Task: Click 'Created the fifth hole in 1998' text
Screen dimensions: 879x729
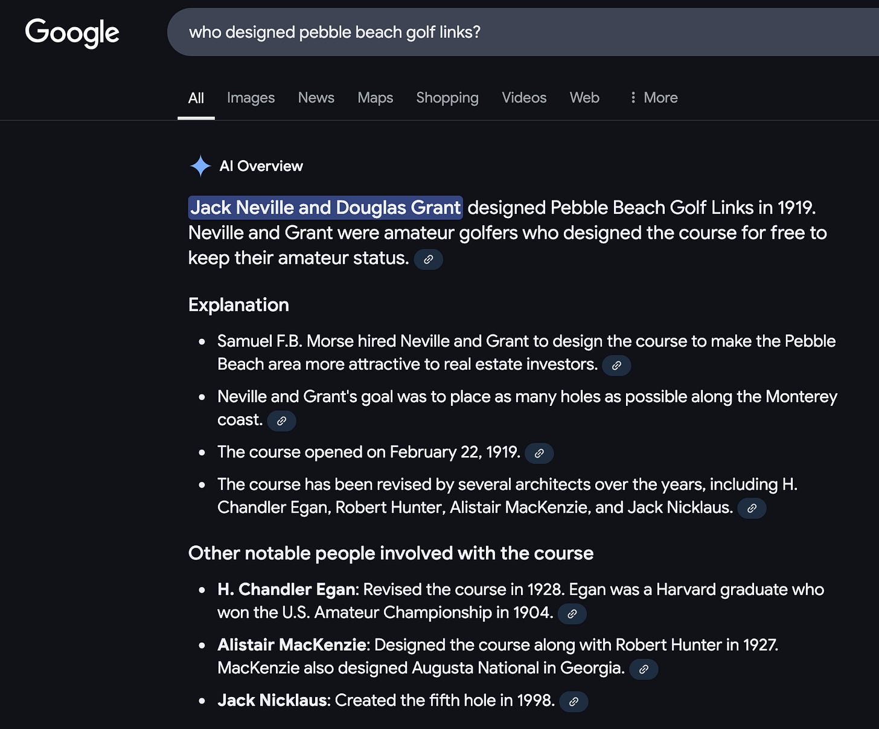Action: 445,701
